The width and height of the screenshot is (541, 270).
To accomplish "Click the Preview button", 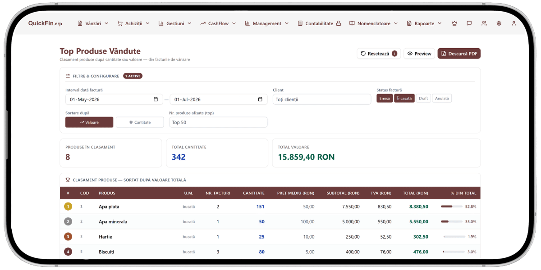I will pos(419,54).
